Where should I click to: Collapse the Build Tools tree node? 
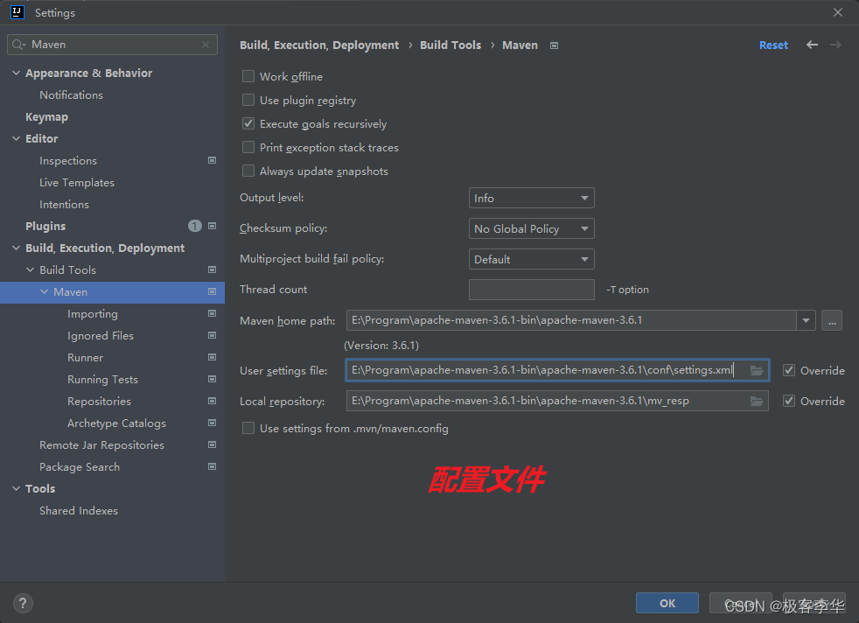[30, 269]
